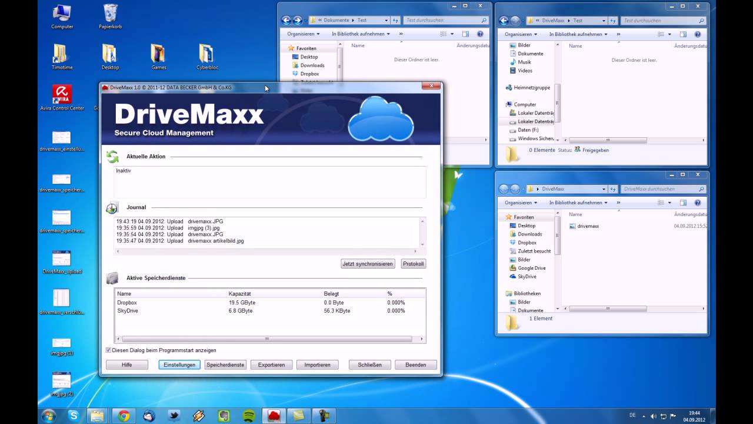Image resolution: width=753 pixels, height=424 pixels.
Task: Open the Computer desktop icon
Action: 62,16
